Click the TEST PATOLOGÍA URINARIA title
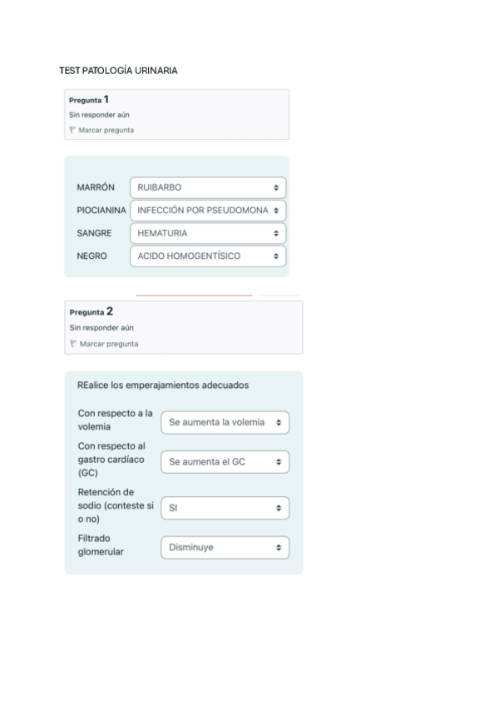The width and height of the screenshot is (499, 706). pyautogui.click(x=118, y=71)
